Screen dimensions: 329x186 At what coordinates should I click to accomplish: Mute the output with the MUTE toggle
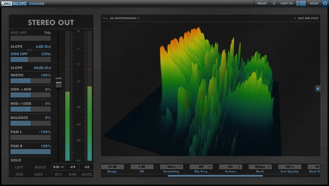87,174
